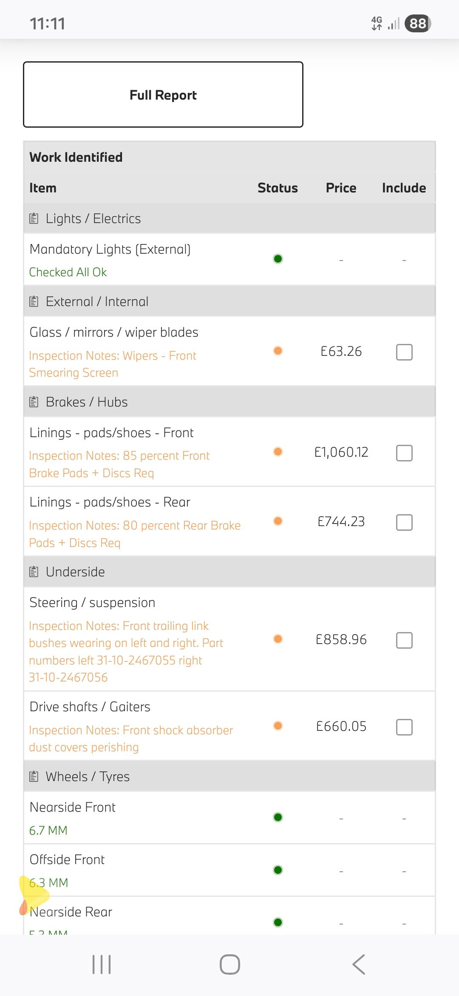Tap the orange status dot for wiper blades
The width and height of the screenshot is (459, 996).
tap(278, 351)
